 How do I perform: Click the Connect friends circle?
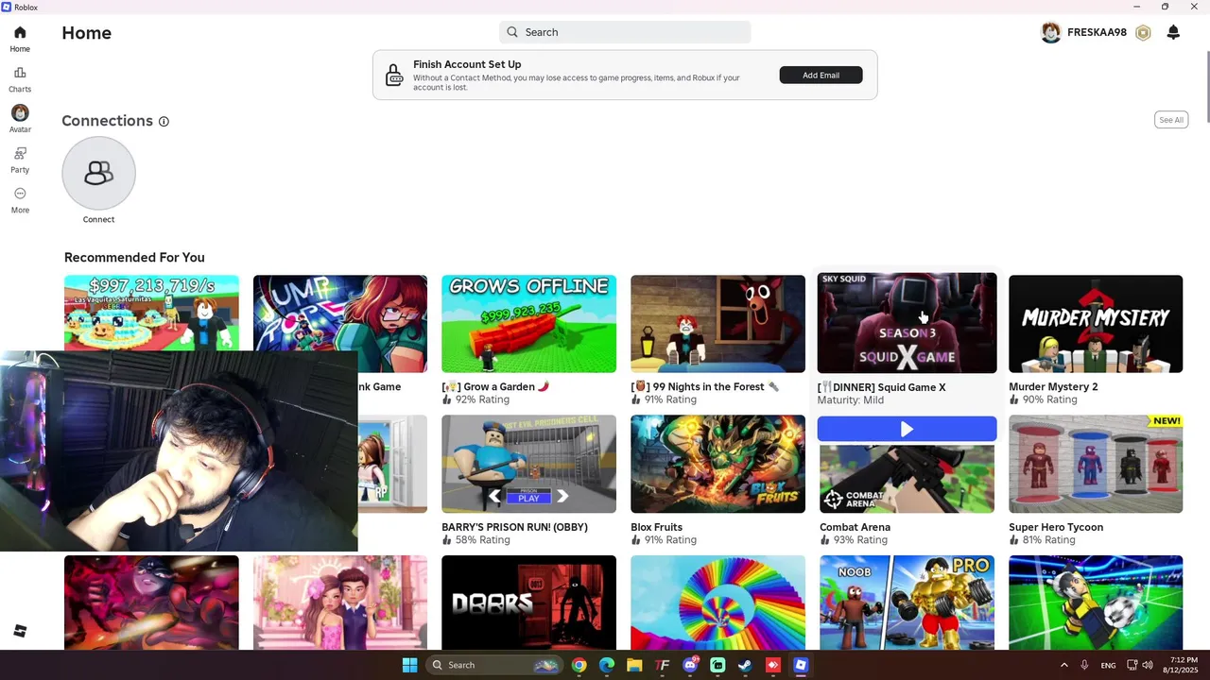tap(98, 173)
